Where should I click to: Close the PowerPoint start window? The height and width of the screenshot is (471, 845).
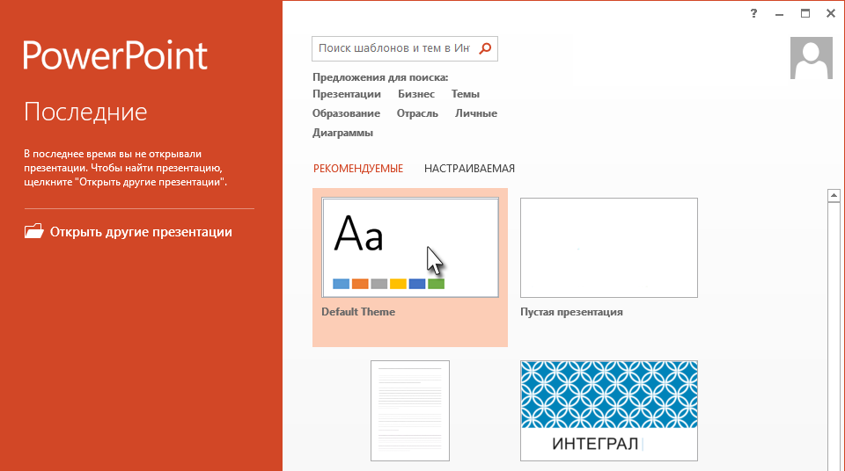click(x=830, y=14)
